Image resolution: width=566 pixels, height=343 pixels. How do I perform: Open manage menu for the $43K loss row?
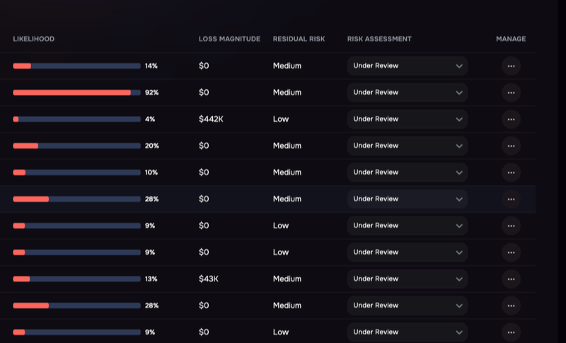tap(511, 279)
